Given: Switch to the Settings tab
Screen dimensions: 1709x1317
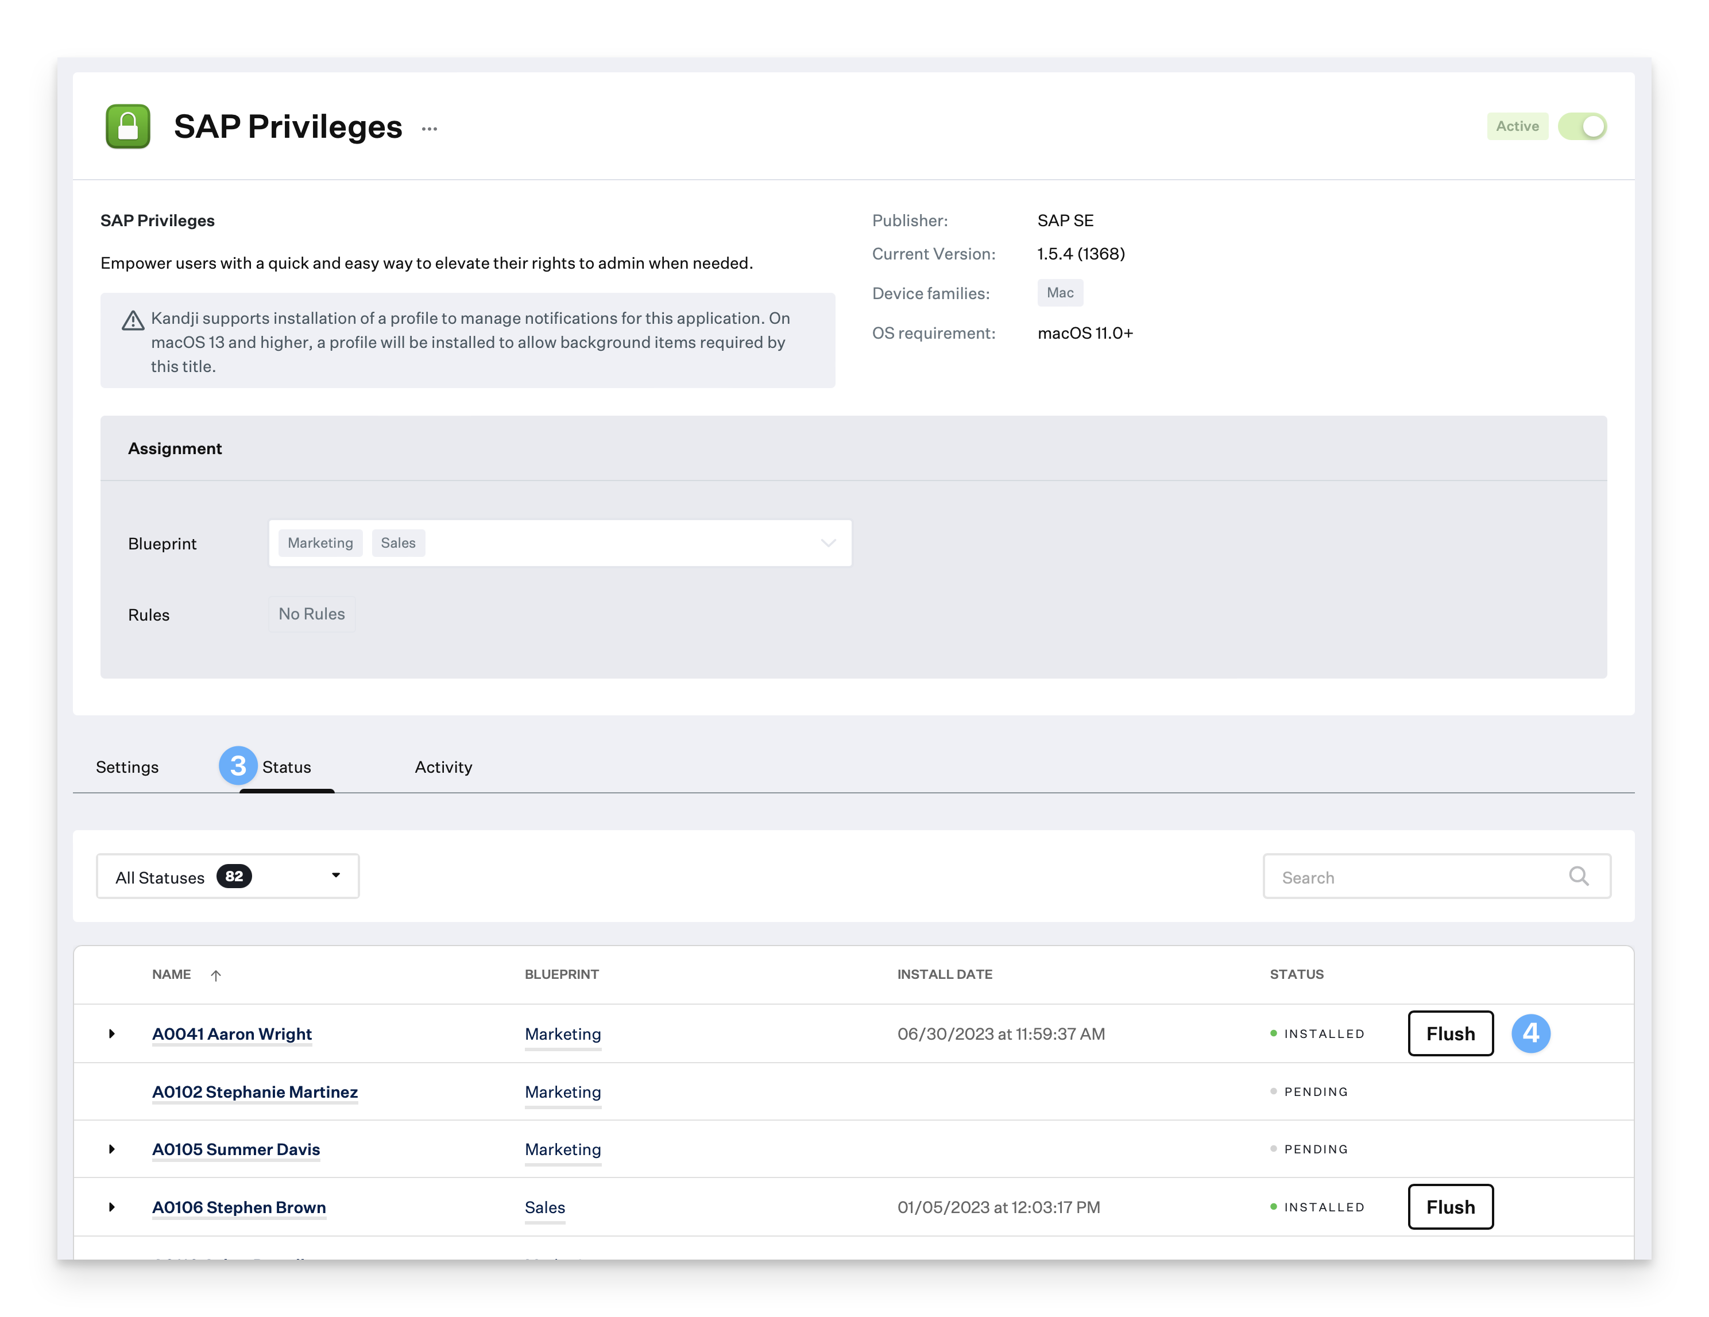Looking at the screenshot, I should pyautogui.click(x=127, y=767).
